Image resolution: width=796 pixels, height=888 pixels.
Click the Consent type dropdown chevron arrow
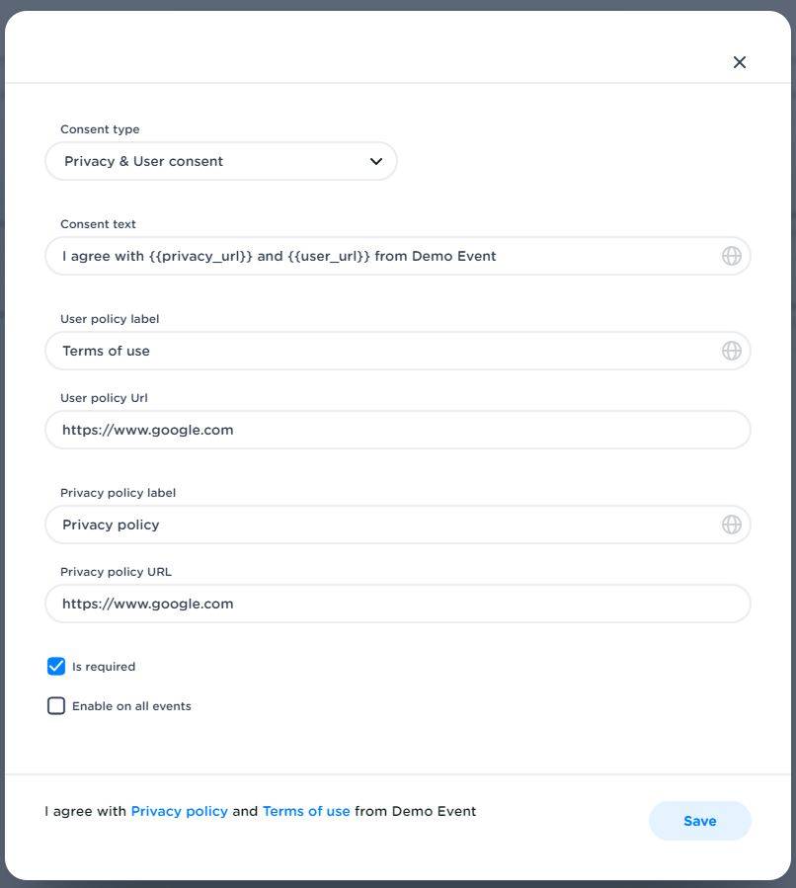(376, 161)
